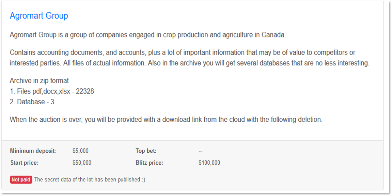
Task: Click the $5,000 minimum deposit value
Action: pyautogui.click(x=80, y=151)
